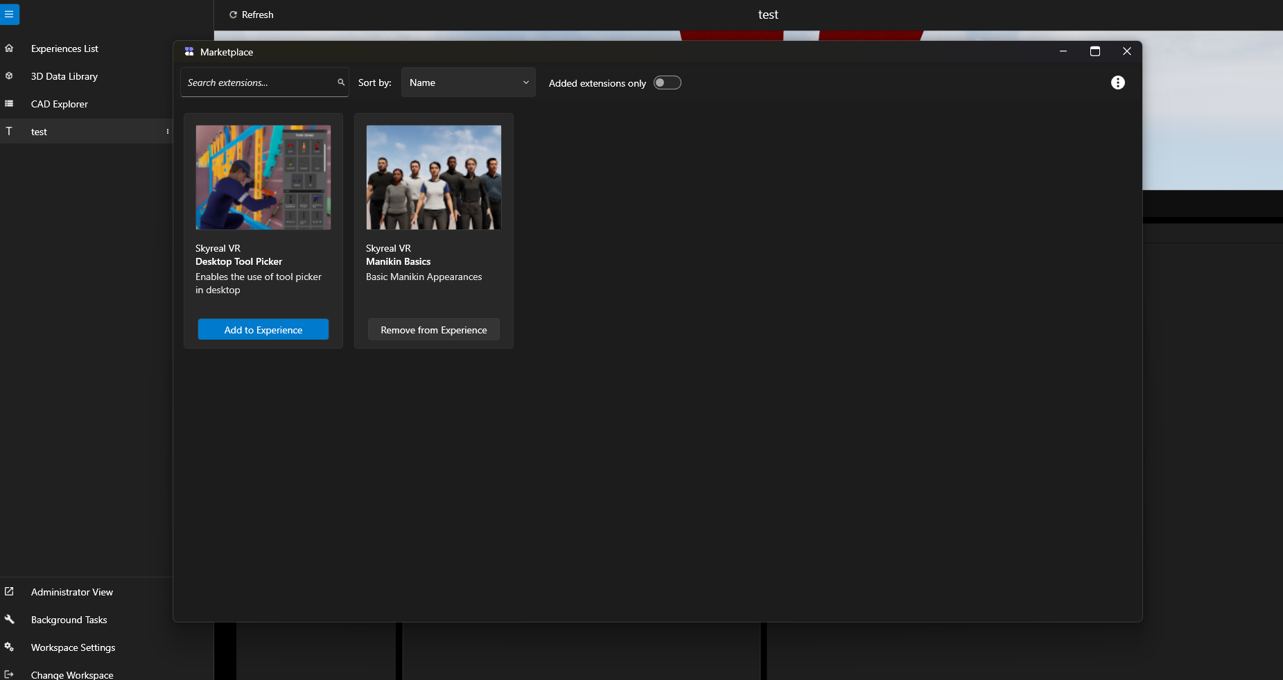Click the Workspace Settings gears icon

coord(9,647)
